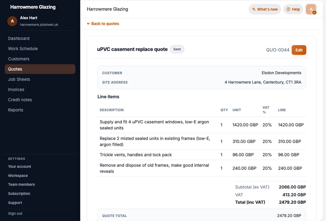Click Sign out in the sidebar
The height and width of the screenshot is (221, 326).
pos(15,214)
